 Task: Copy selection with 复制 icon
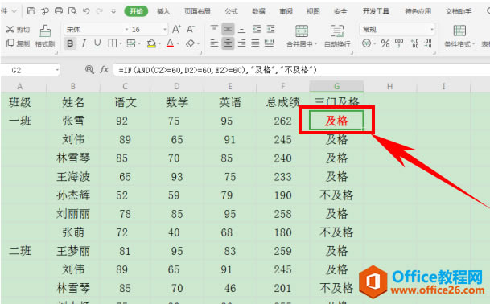[19, 43]
